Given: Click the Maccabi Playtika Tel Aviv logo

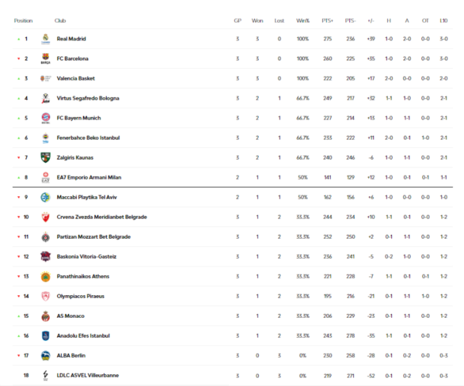Looking at the screenshot, I should pyautogui.click(x=45, y=197).
